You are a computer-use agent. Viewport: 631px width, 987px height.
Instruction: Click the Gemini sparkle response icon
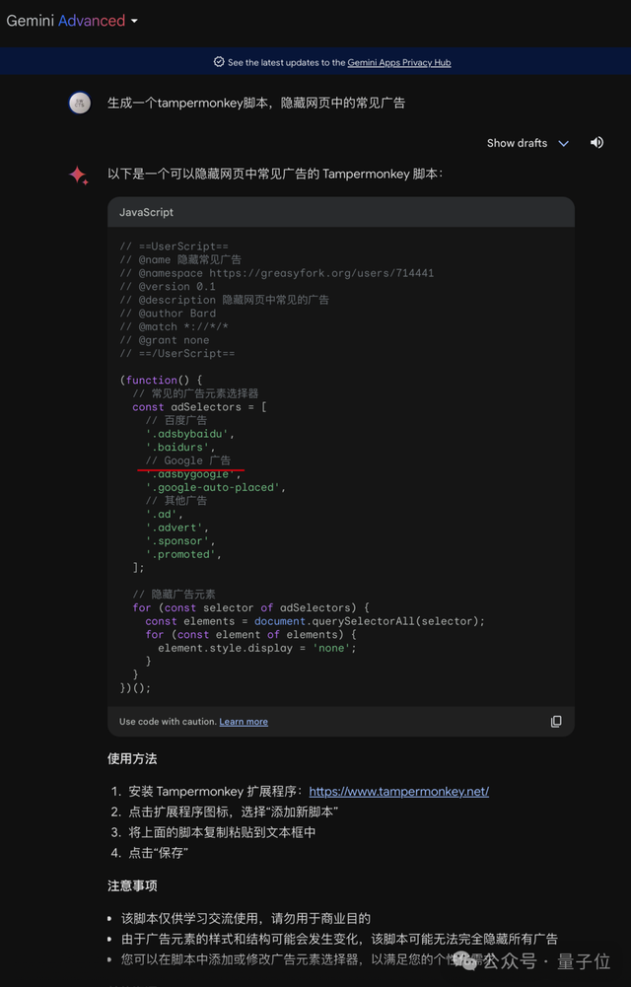click(78, 176)
